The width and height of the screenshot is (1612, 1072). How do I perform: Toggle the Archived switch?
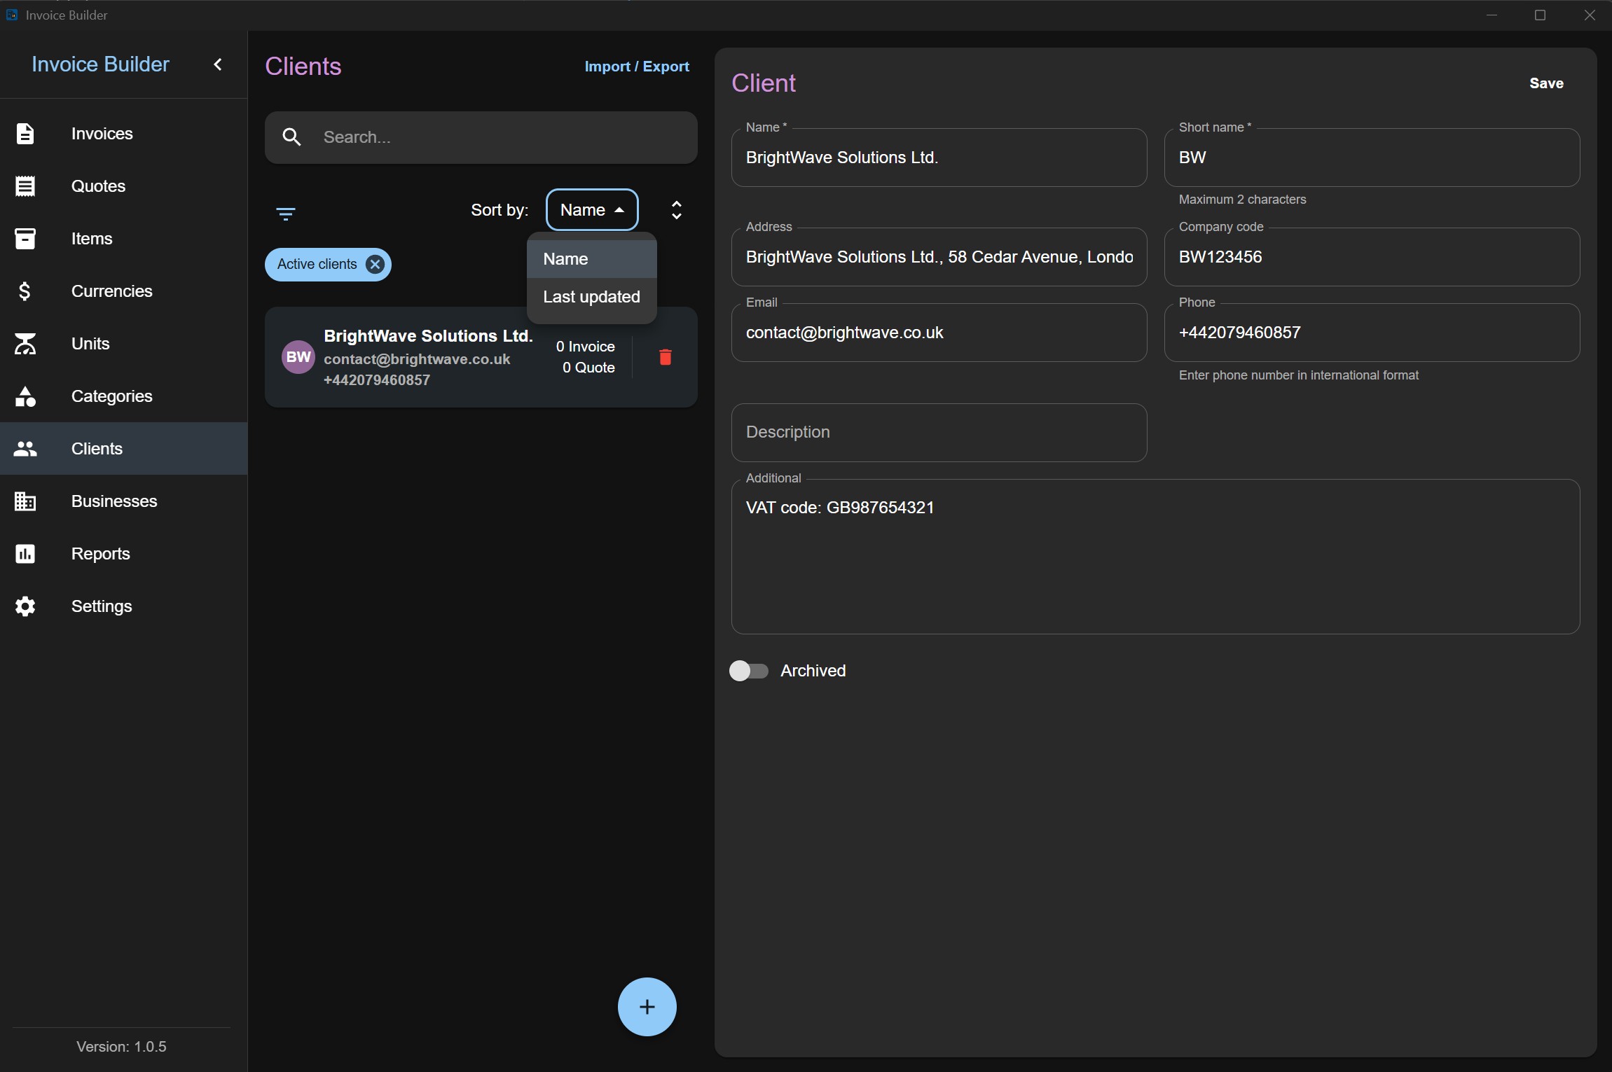(x=749, y=671)
